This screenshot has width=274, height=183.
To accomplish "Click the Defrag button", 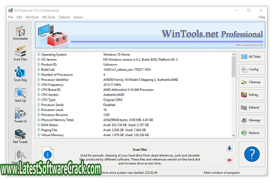I will click(252, 95).
